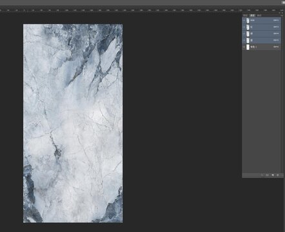Open the 路径 (Paths) tab
Viewport: 285px width, 232px height.
(x=259, y=15)
